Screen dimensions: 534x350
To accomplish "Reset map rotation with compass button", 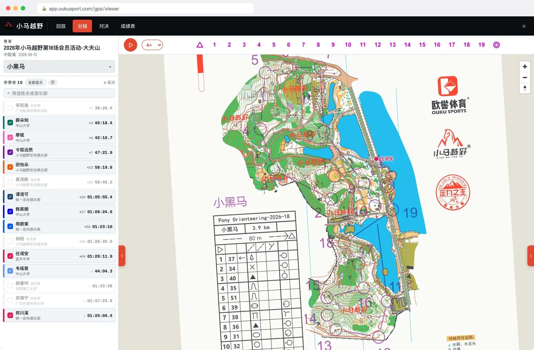I will pos(525,88).
